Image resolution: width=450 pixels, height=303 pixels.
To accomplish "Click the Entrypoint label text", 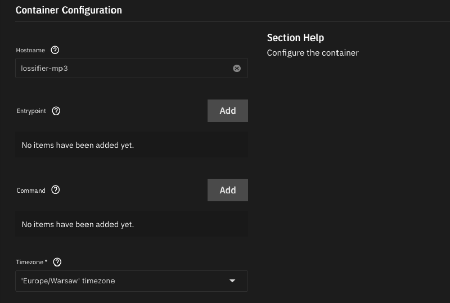I will tap(31, 111).
